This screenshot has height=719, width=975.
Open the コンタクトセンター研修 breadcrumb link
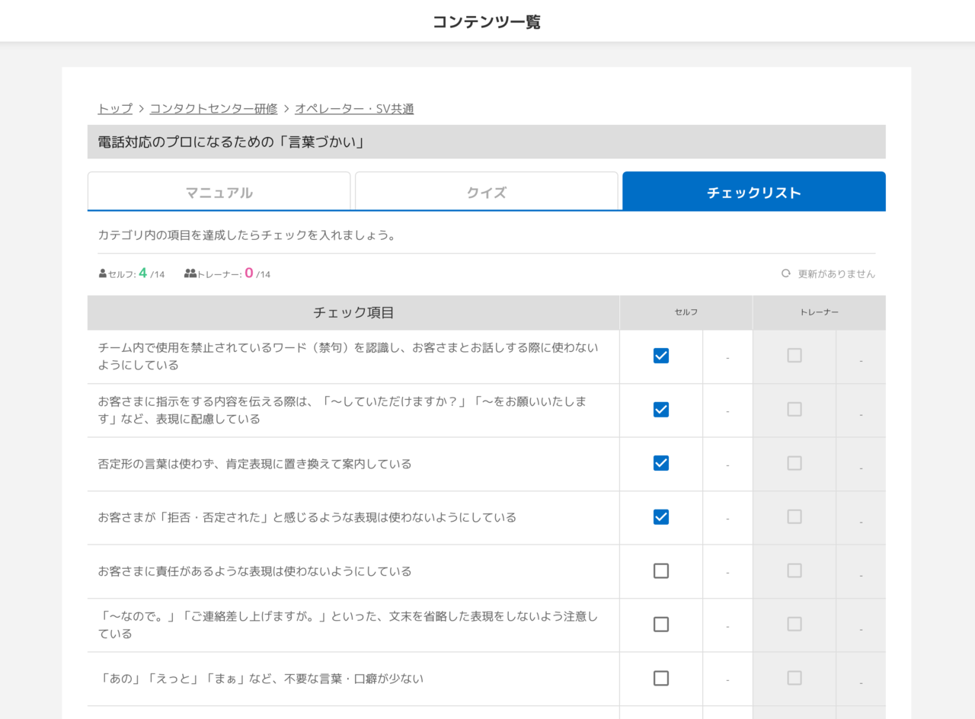click(214, 108)
